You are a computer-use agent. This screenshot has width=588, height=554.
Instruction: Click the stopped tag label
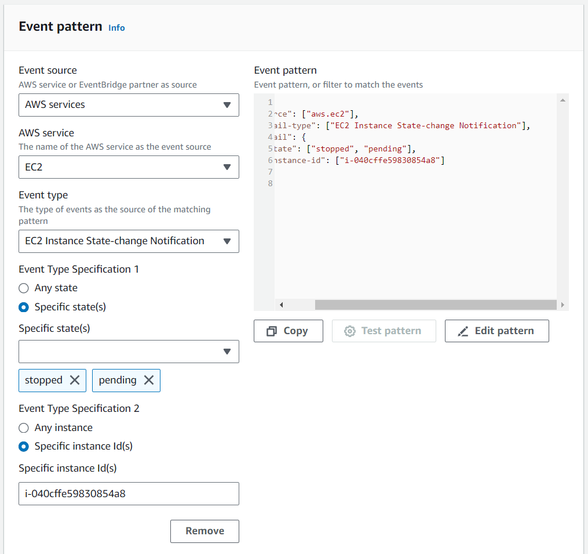(43, 380)
